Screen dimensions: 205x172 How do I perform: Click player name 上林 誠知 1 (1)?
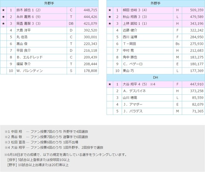[135, 23]
